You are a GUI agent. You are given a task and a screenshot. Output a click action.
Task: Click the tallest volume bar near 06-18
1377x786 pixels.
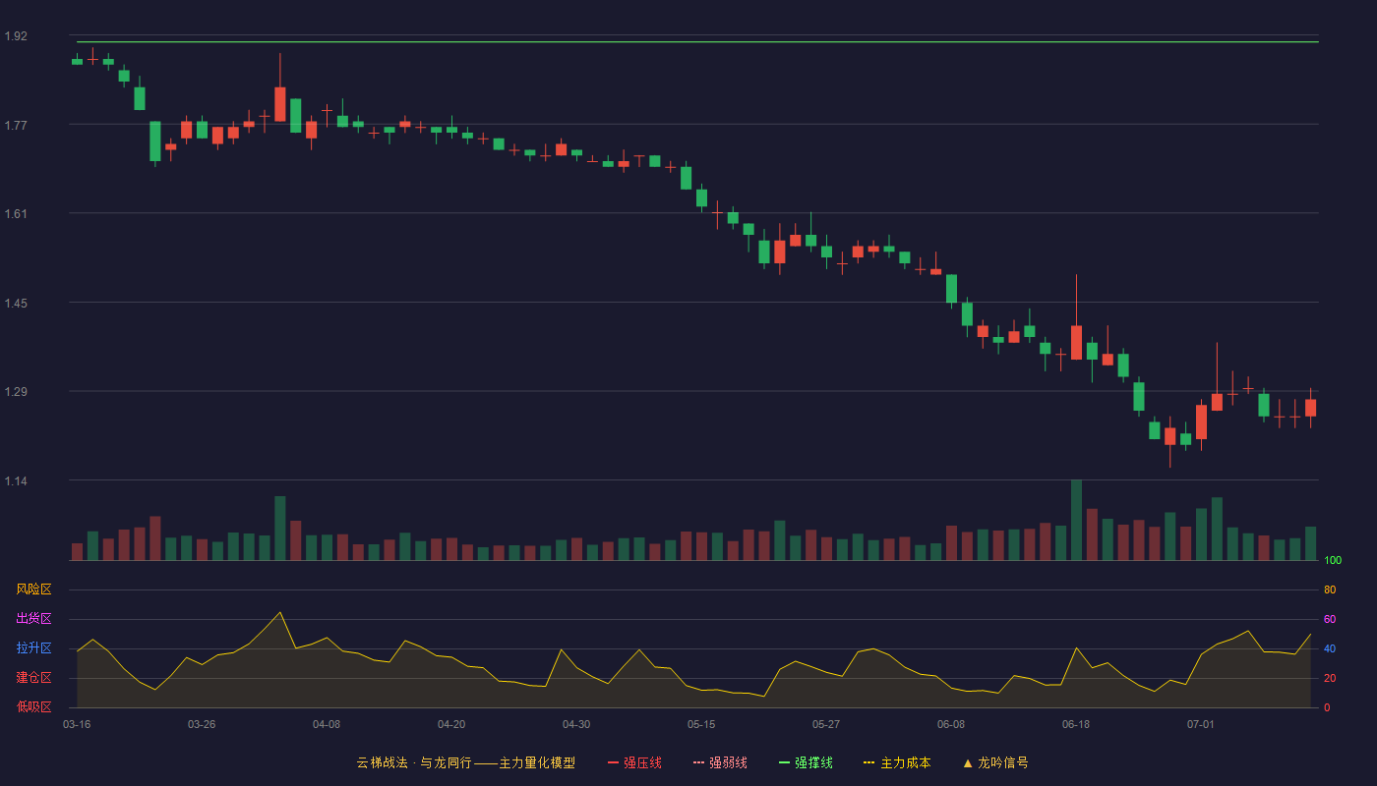1076,520
